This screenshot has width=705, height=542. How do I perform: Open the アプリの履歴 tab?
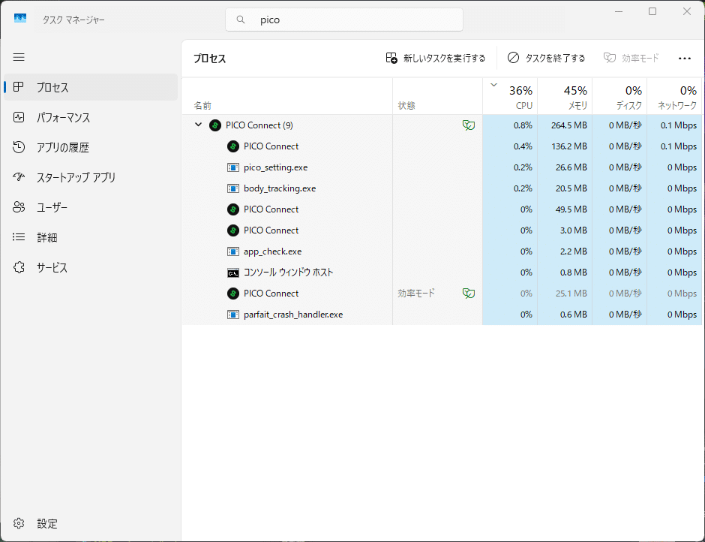point(91,147)
